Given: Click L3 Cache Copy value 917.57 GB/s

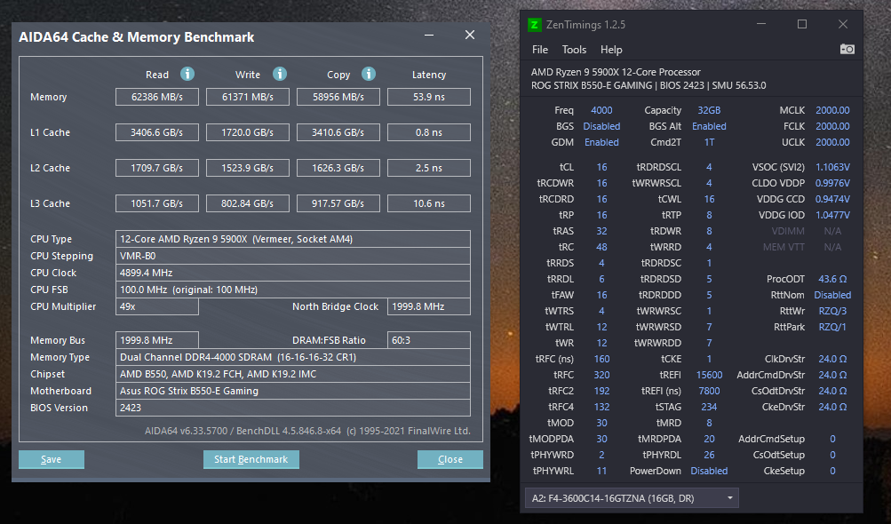Looking at the screenshot, I should click(x=338, y=203).
